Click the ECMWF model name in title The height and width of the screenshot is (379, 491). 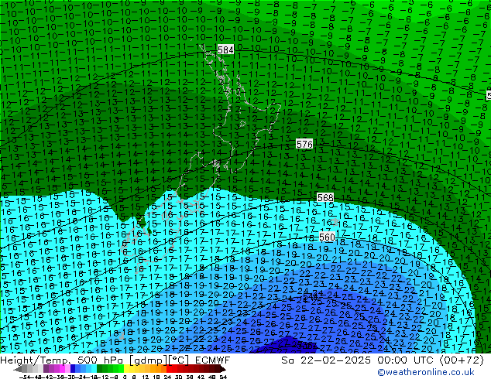(213, 360)
